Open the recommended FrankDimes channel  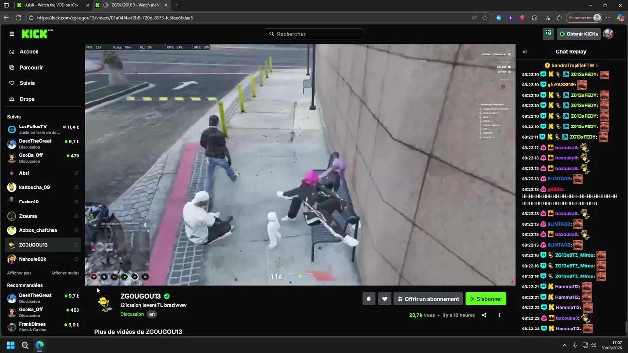coord(43,327)
